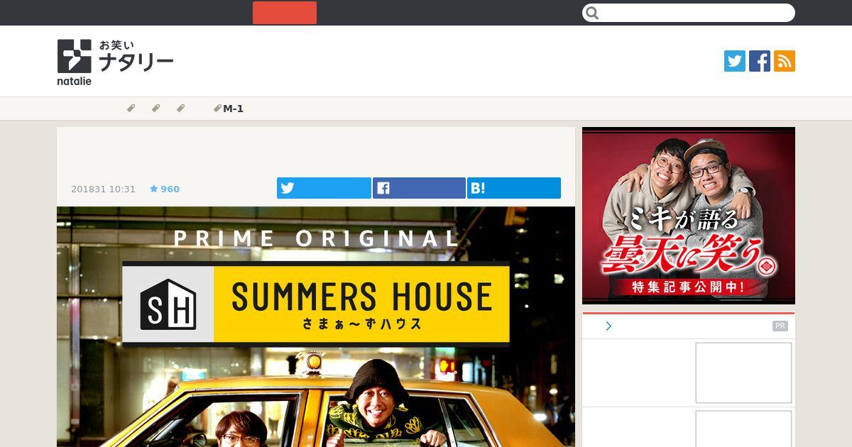Click the tag icon beside M-1
The width and height of the screenshot is (852, 447).
click(x=217, y=109)
